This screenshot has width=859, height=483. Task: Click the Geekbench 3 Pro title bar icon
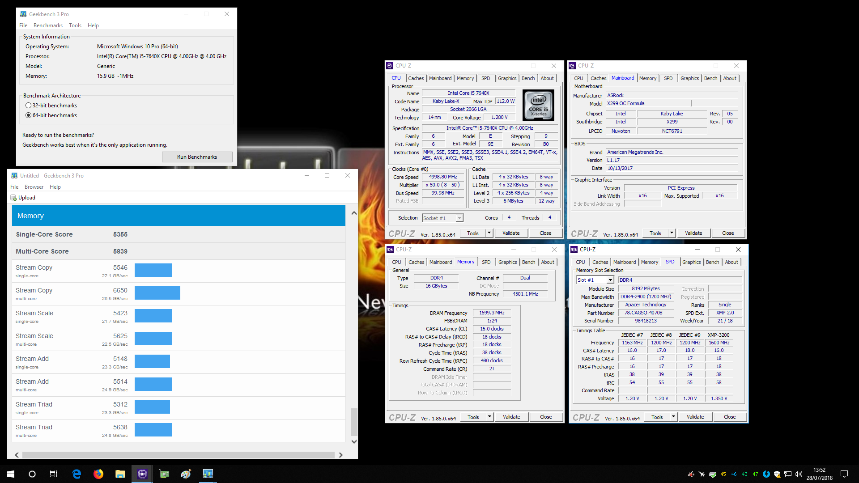(x=23, y=14)
